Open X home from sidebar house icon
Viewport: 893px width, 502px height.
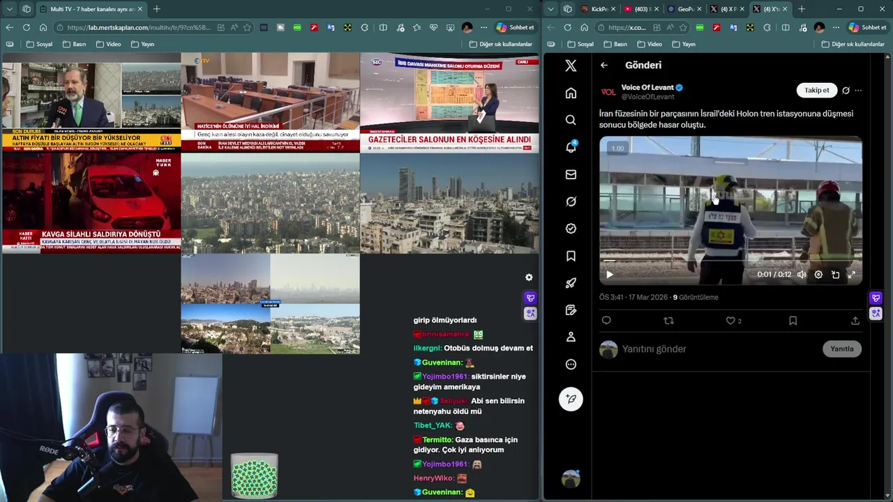[571, 93]
